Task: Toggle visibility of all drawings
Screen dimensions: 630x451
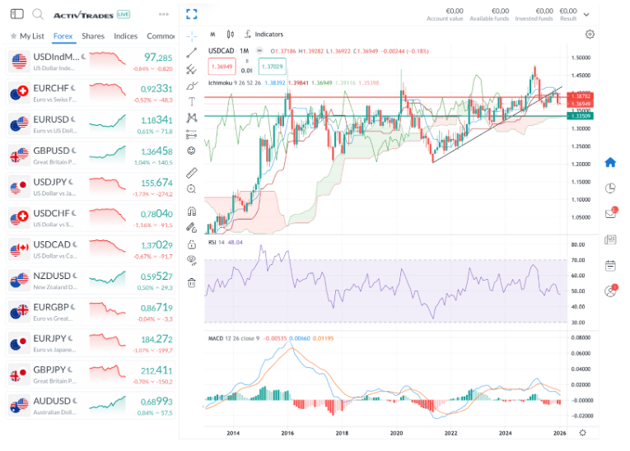Action: (192, 261)
